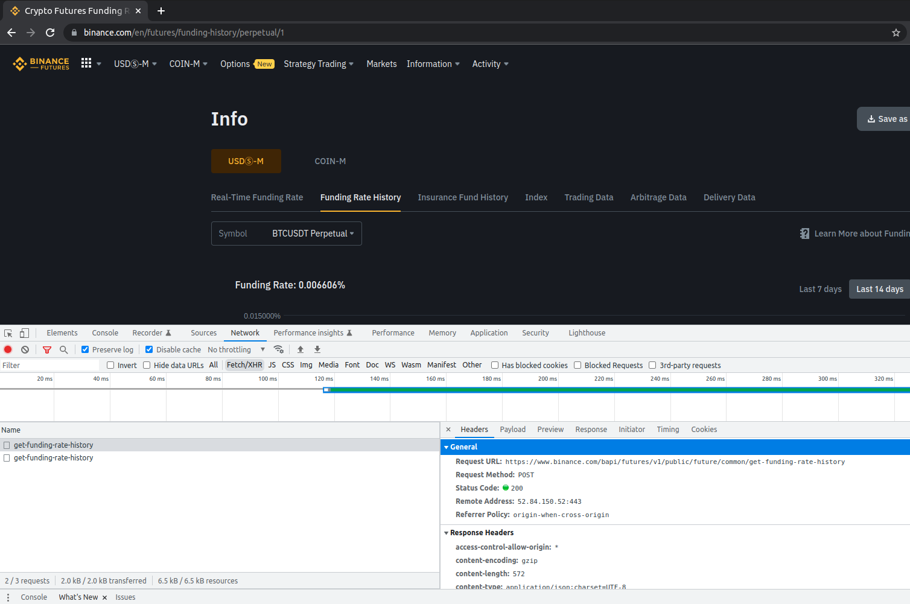Open the Cookies tab
Image resolution: width=910 pixels, height=604 pixels.
pyautogui.click(x=704, y=430)
